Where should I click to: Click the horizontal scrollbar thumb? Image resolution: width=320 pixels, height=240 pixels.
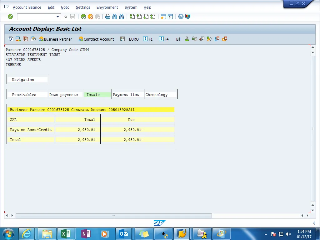coord(114,216)
